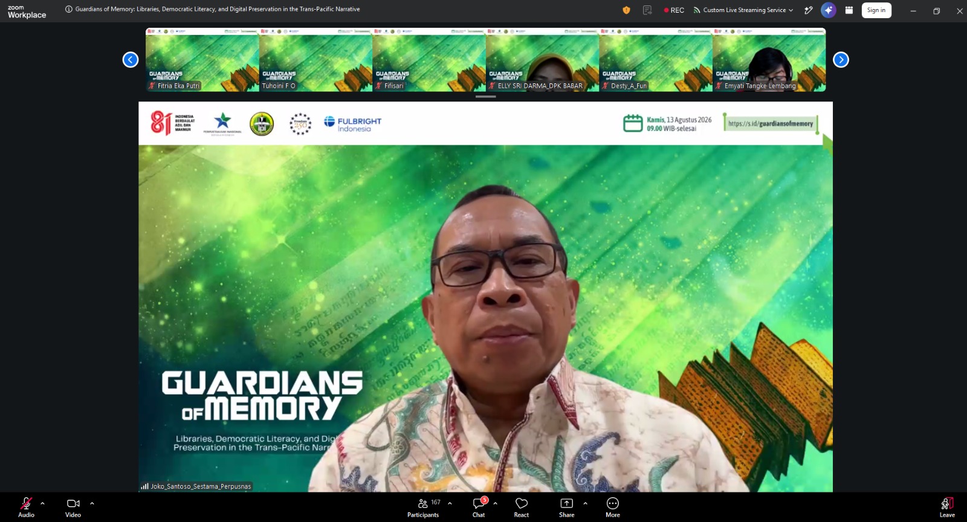Open Custom Live Streaming Service dropdown
This screenshot has height=522, width=967.
coord(743,10)
